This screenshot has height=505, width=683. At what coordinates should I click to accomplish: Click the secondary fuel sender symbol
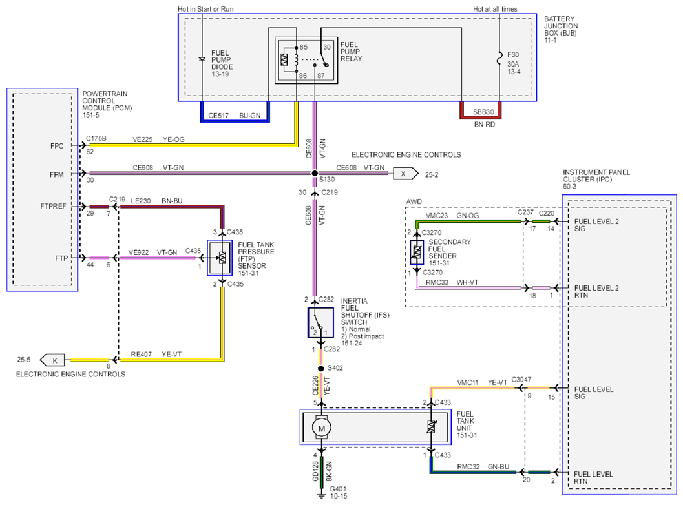tap(417, 252)
